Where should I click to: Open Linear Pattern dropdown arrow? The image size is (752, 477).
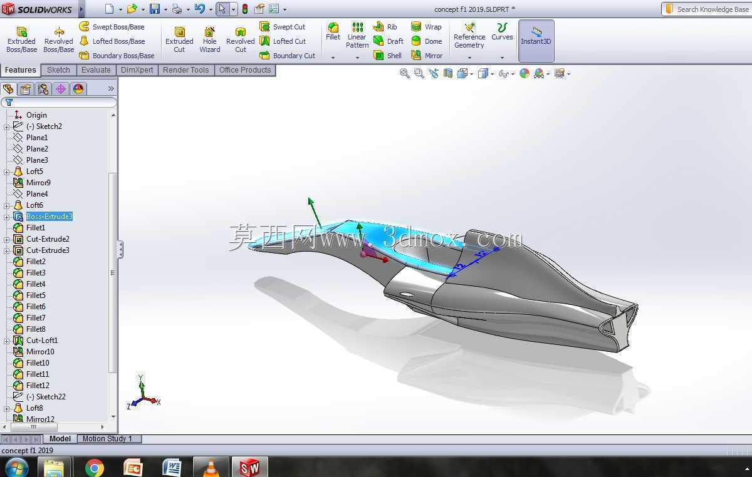click(357, 58)
